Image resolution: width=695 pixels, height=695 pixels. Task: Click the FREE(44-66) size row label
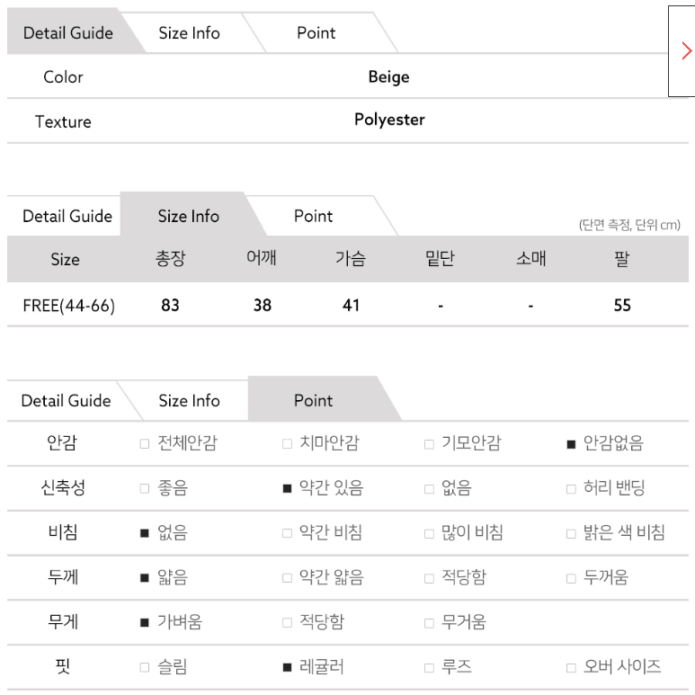[68, 306]
